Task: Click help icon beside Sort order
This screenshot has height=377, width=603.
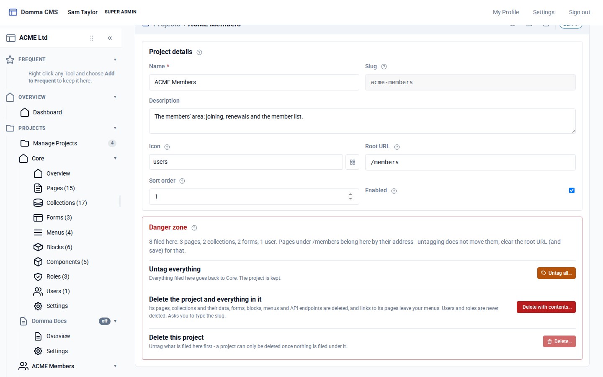Action: [182, 181]
